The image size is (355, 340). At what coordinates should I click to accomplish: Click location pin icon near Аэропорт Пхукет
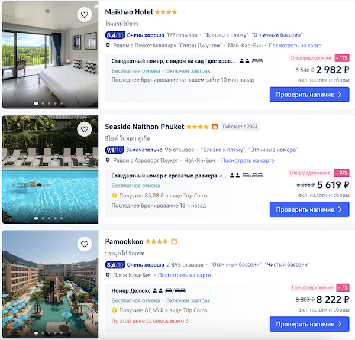point(108,160)
